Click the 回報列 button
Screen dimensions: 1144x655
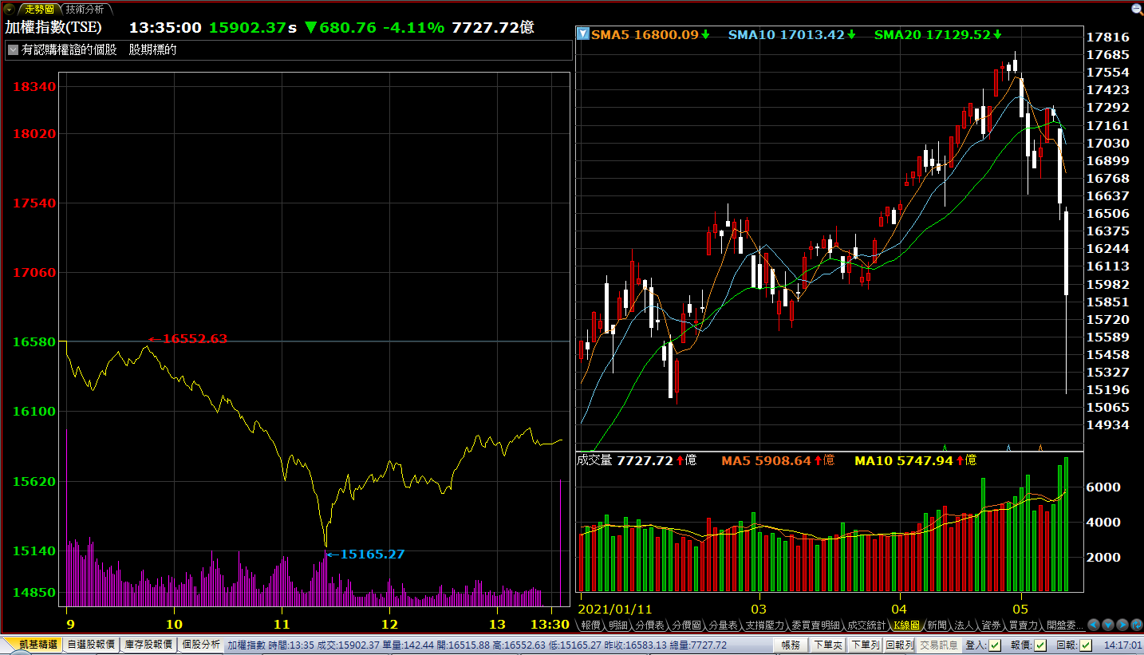pos(899,645)
